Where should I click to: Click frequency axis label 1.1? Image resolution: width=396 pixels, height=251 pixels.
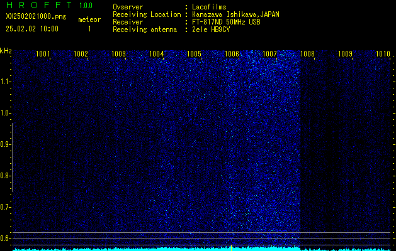click(x=5, y=82)
